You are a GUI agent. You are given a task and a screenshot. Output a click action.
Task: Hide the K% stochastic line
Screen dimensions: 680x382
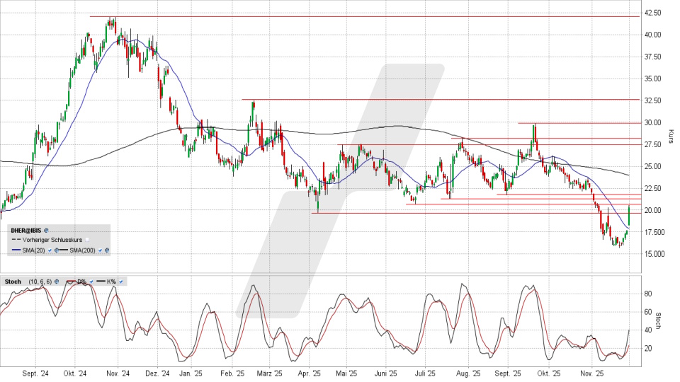(121, 282)
